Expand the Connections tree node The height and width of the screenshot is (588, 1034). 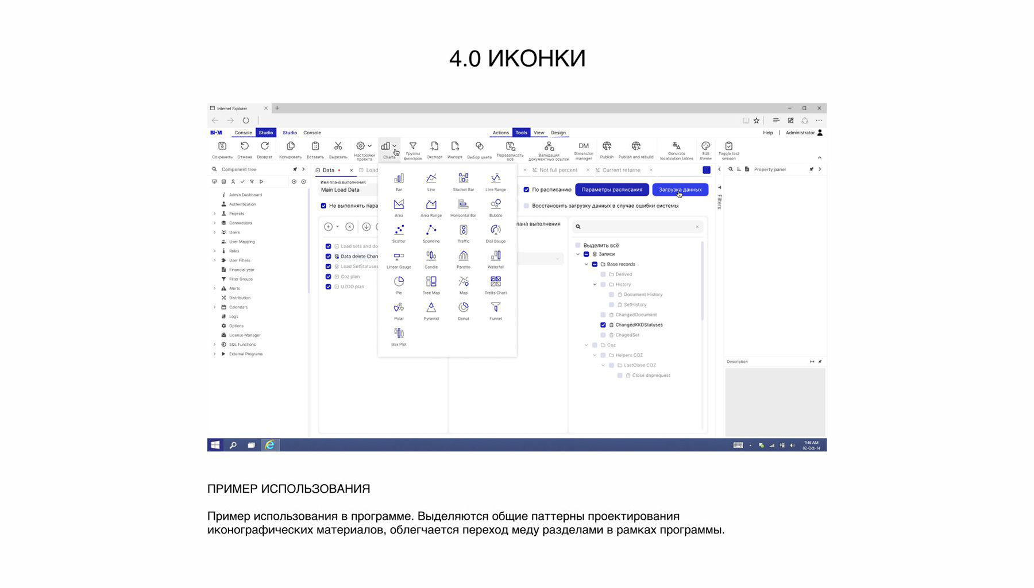(x=215, y=223)
